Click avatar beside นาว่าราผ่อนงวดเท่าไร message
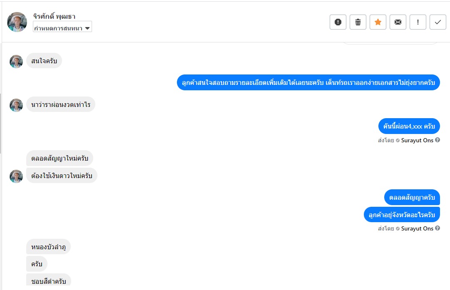Viewport: 450px width, 290px height. coord(16,105)
